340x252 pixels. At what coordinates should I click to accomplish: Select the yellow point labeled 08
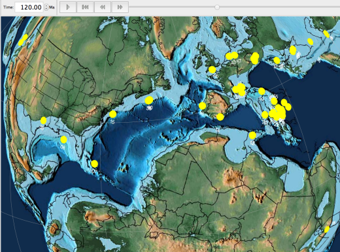[x=63, y=140]
